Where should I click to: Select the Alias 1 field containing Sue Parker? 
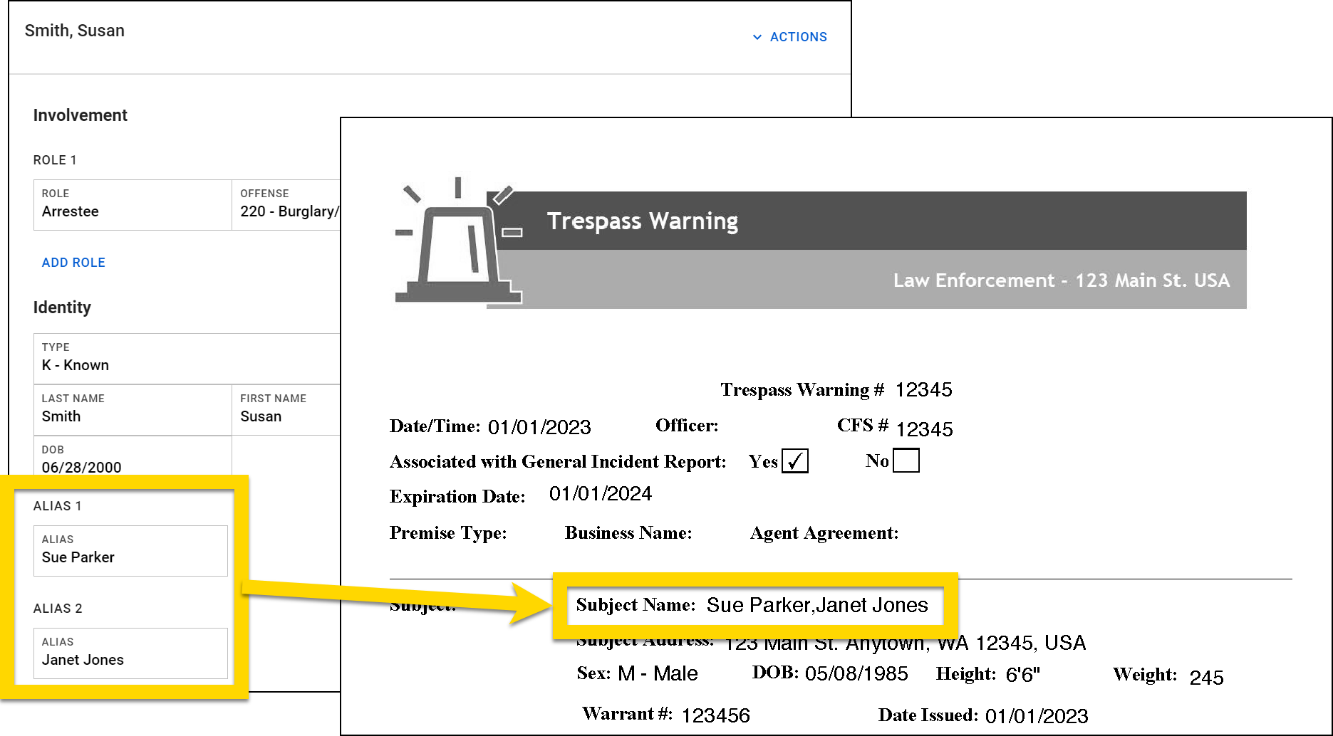130,550
